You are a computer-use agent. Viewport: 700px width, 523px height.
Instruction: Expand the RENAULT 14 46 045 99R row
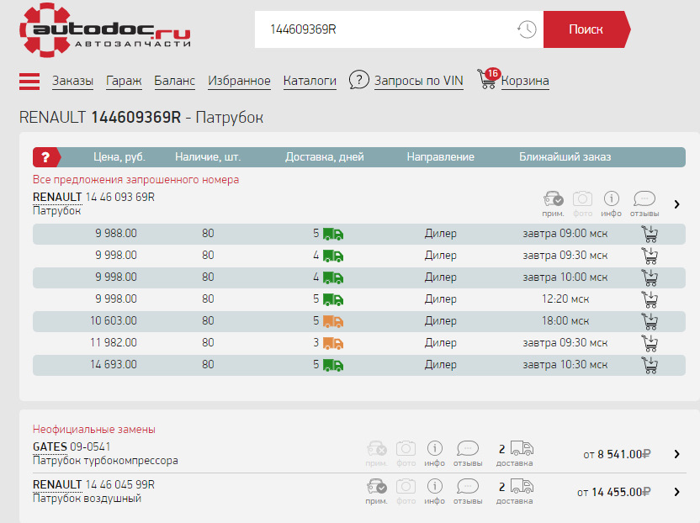tap(676, 491)
